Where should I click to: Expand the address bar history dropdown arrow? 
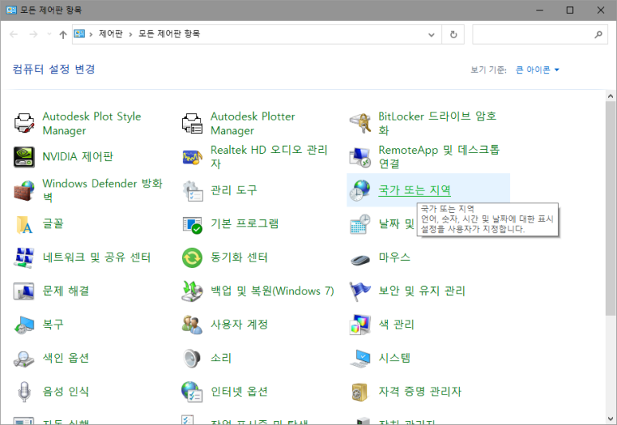[x=431, y=34]
